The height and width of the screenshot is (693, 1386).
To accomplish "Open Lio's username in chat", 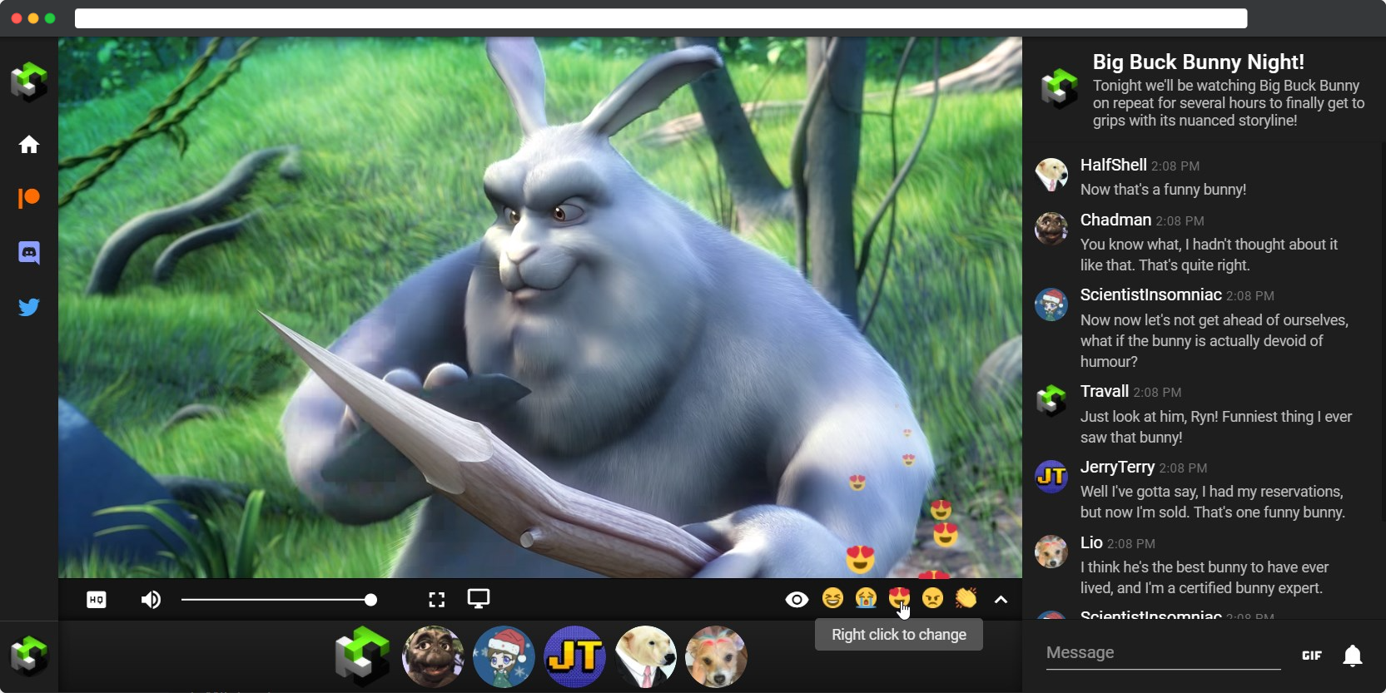I will (1091, 542).
